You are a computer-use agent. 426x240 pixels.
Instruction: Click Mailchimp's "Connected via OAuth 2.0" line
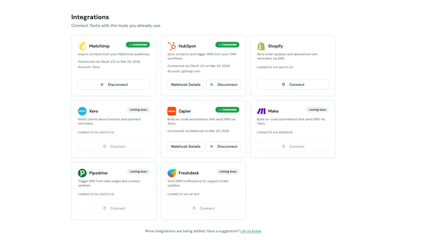pyautogui.click(x=109, y=62)
